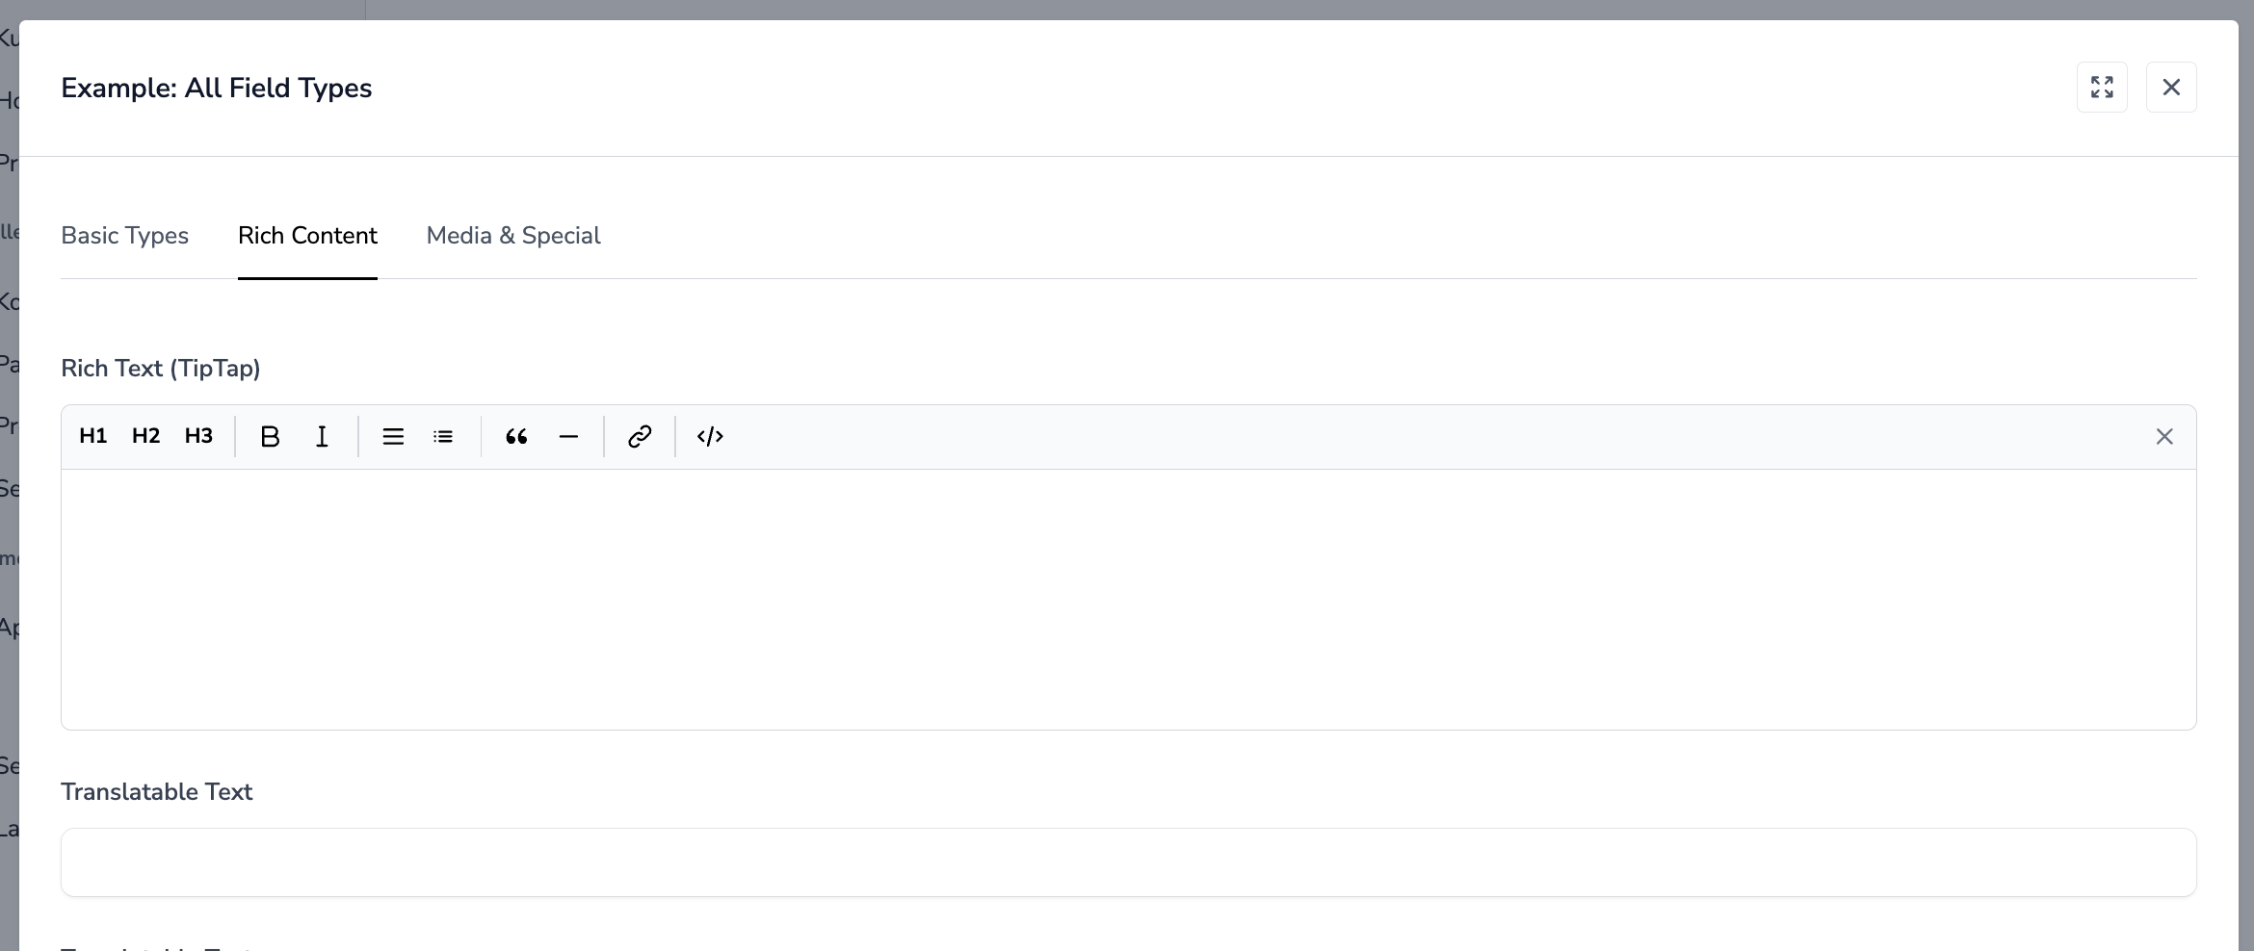Click the X at the toolbar's right end
This screenshot has width=2254, height=951.
[2164, 437]
